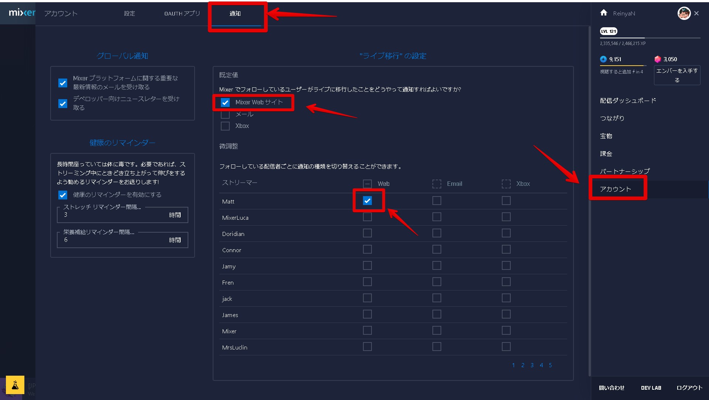Switch to the OAUTH アプリ tab
709x400 pixels.
point(182,13)
